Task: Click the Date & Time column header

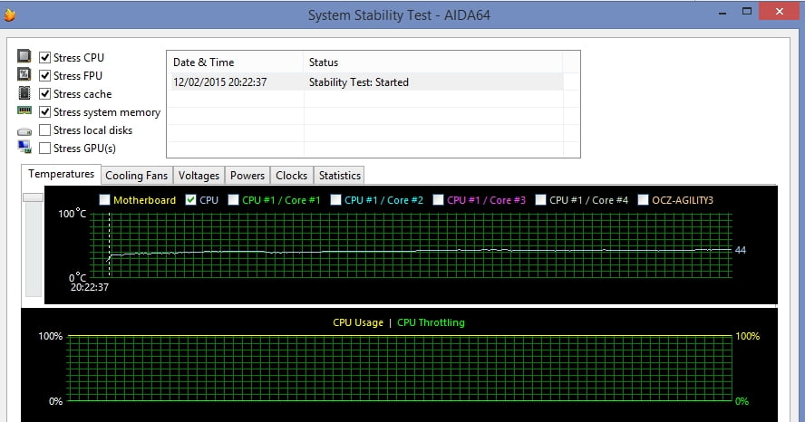Action: click(235, 62)
